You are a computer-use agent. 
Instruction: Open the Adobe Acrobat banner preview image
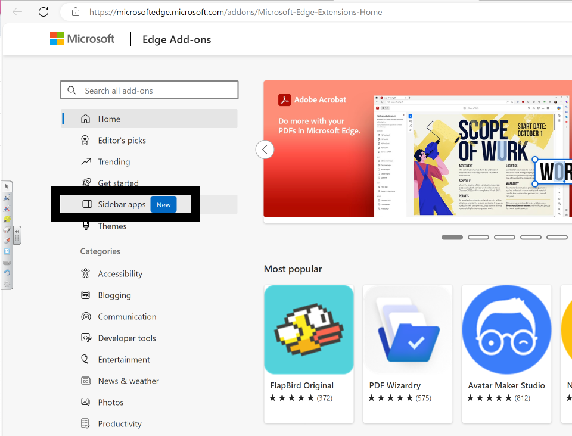[472, 156]
